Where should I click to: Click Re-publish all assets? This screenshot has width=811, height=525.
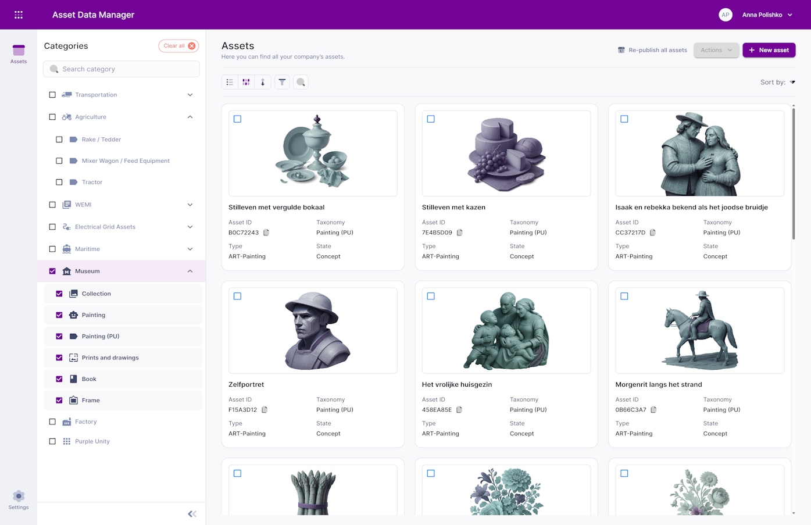[652, 50]
